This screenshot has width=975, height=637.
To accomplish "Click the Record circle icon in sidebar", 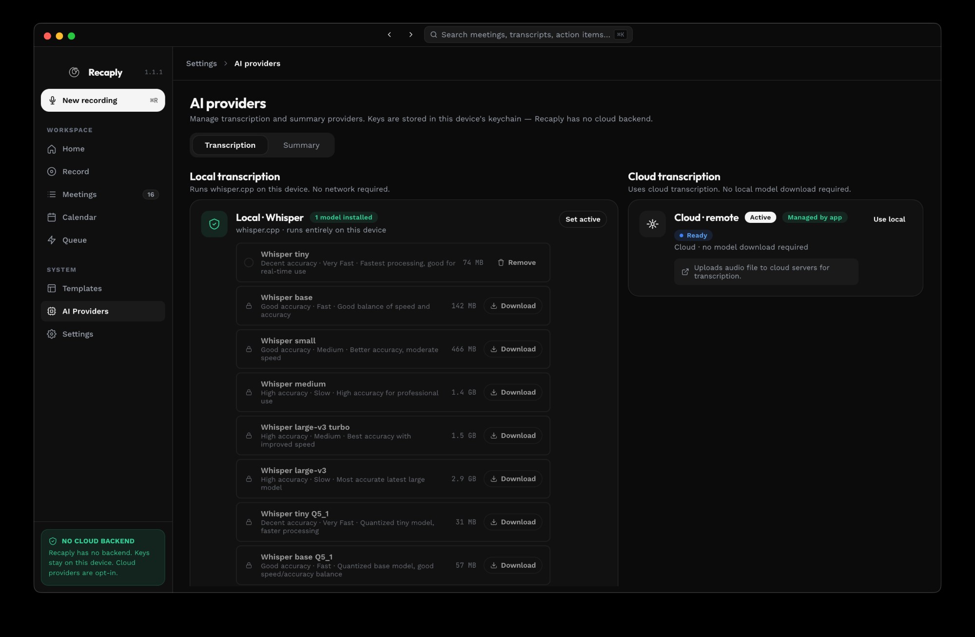I will [52, 172].
